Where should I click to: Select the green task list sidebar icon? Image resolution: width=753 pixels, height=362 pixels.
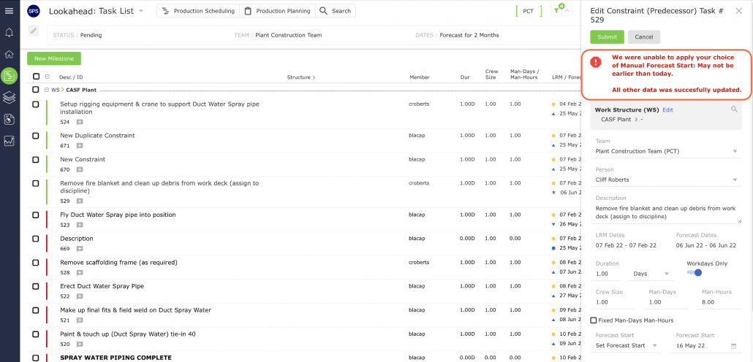pyautogui.click(x=9, y=76)
